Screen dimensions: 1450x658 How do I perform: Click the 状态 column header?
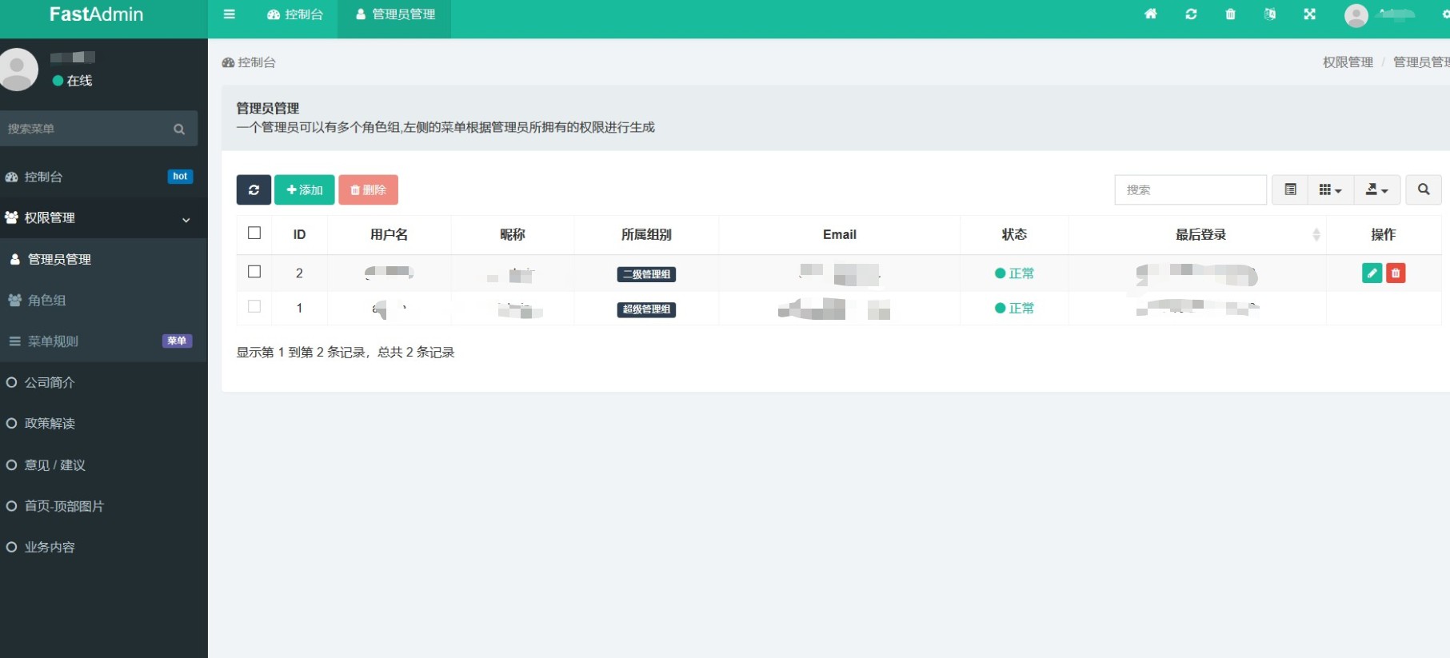click(x=1014, y=234)
